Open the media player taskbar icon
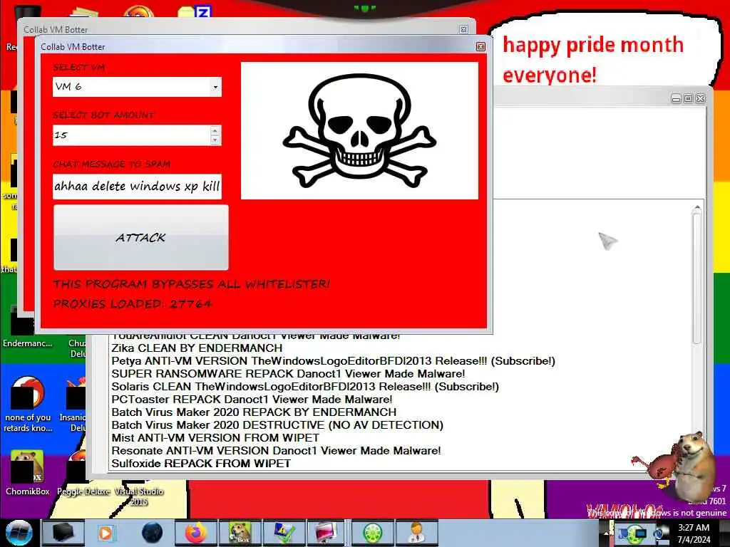This screenshot has width=730, height=547. tap(106, 533)
